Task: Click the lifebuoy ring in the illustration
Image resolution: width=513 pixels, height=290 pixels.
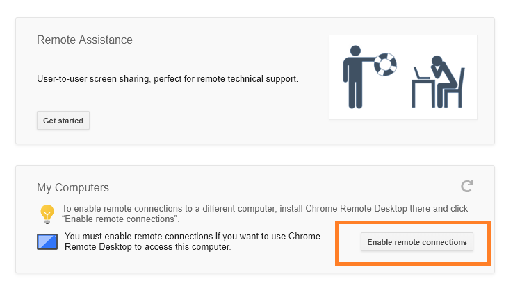Action: pos(385,65)
